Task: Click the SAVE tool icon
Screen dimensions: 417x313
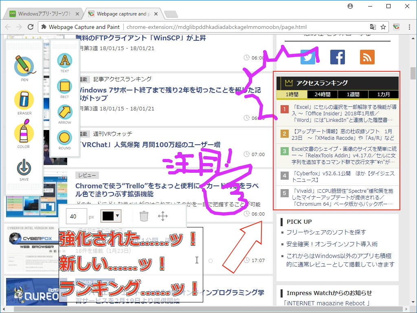Action: [x=24, y=168]
